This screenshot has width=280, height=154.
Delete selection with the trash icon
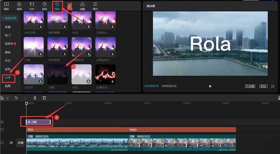[x=44, y=98]
